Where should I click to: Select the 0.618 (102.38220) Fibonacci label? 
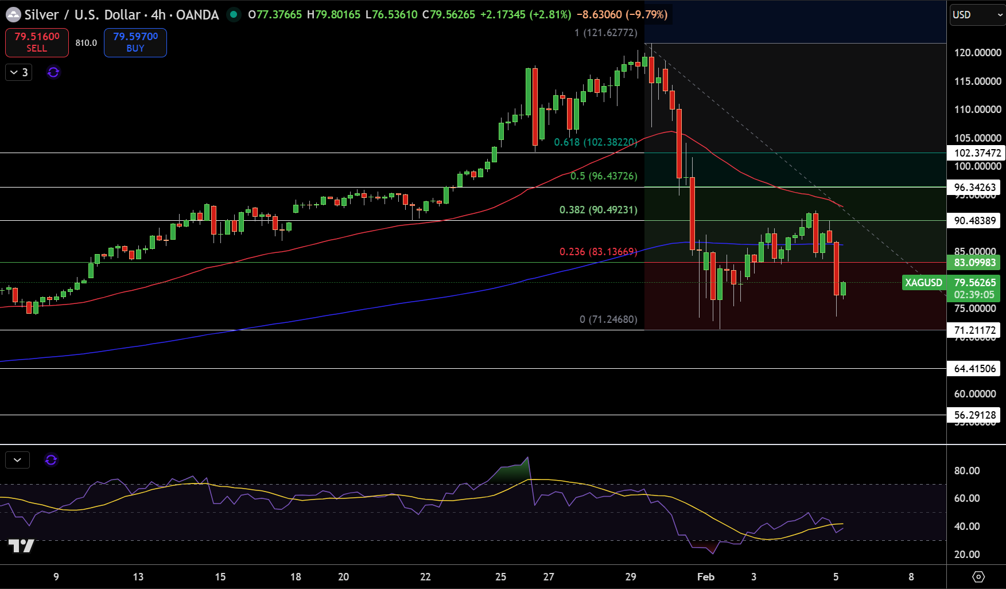click(596, 142)
